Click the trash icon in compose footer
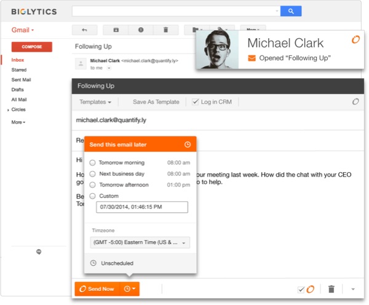This screenshot has width=369, height=305. (331, 289)
